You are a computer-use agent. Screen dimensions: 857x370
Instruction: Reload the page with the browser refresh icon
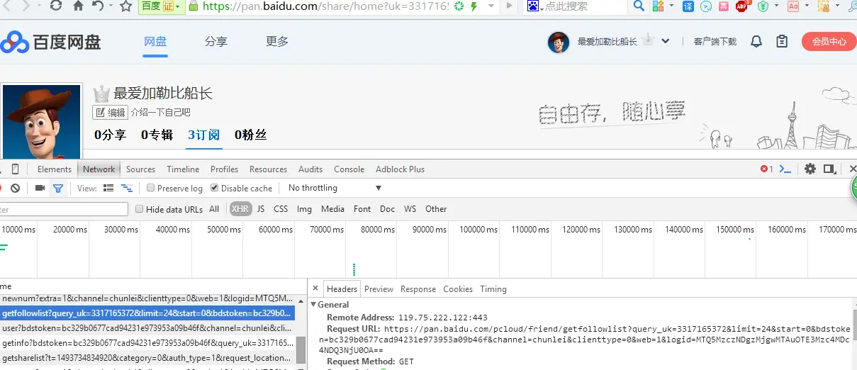coord(56,6)
